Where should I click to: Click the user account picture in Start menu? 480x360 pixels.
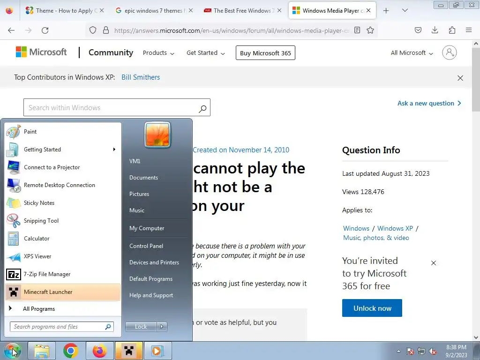[157, 135]
